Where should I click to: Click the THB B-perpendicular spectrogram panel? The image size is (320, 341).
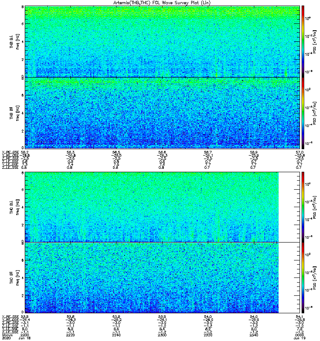[x=162, y=41]
